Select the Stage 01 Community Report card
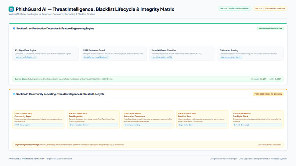Screen dimensions: 296x166 pyautogui.click(x=39, y=119)
